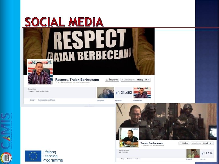Open profile picture of Respect, Traian Berbeceanu page
The image size is (219, 164).
(40, 72)
